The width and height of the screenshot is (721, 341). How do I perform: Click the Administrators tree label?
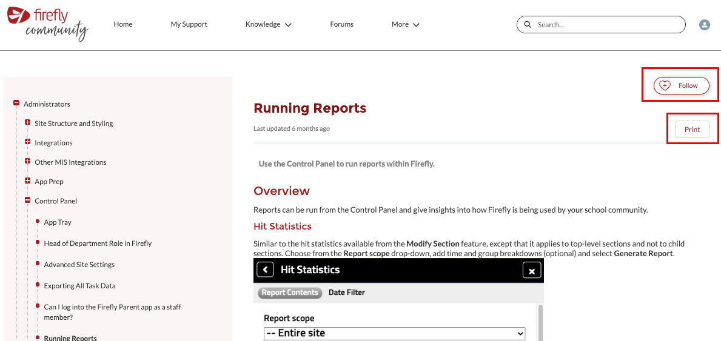[47, 104]
